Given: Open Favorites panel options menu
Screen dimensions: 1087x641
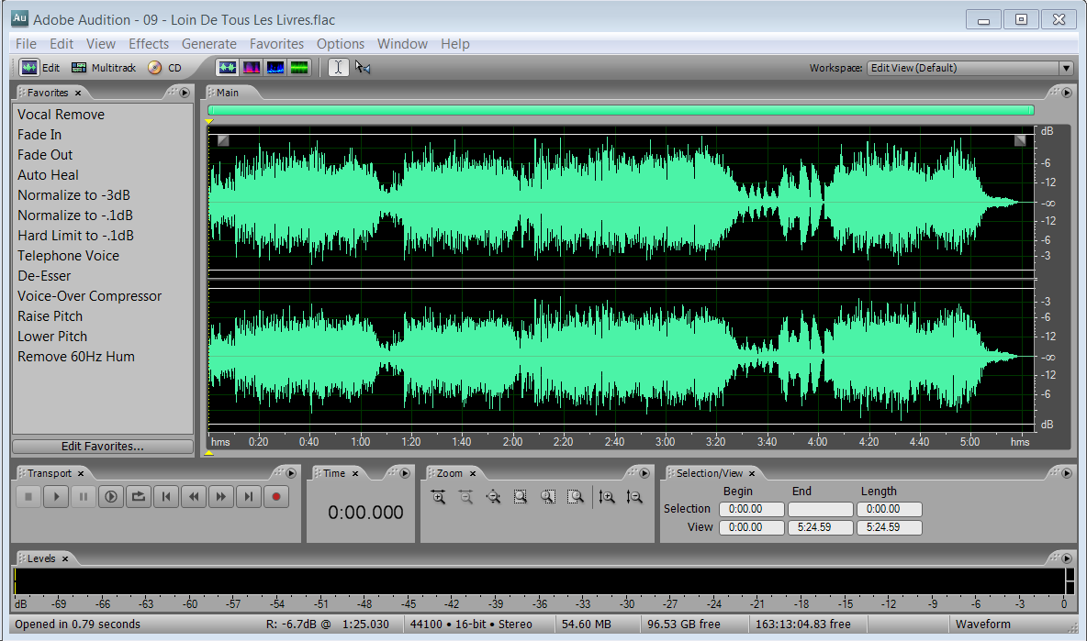Looking at the screenshot, I should tap(185, 92).
